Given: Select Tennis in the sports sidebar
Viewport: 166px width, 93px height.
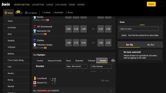Looking at the screenshot, I should click(16, 21).
